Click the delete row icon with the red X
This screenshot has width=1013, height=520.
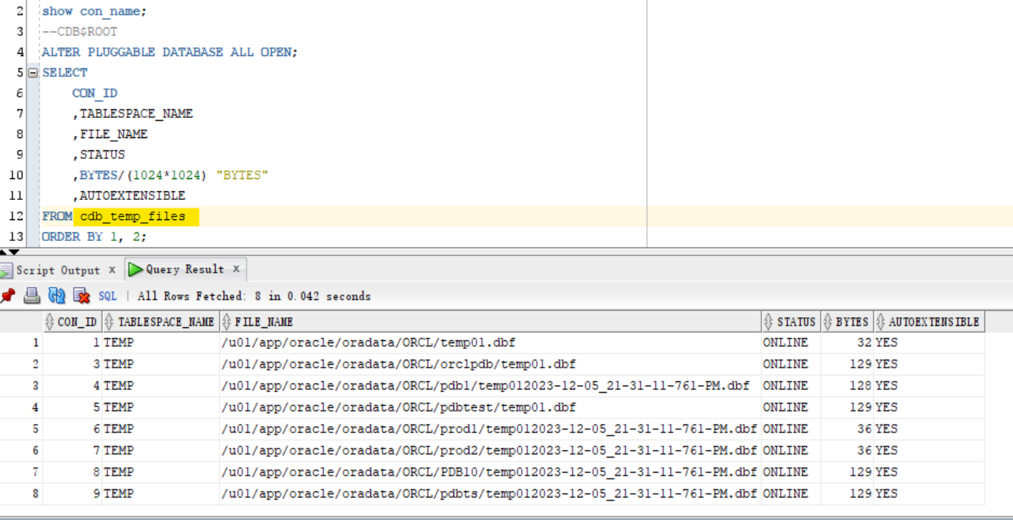[81, 296]
